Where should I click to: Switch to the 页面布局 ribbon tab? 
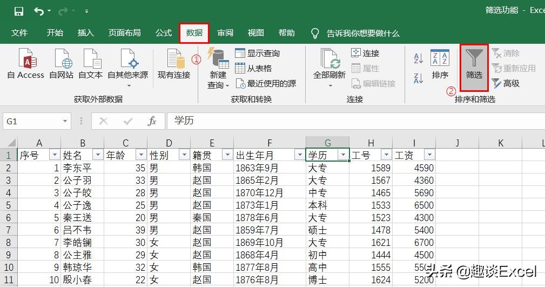[124, 33]
